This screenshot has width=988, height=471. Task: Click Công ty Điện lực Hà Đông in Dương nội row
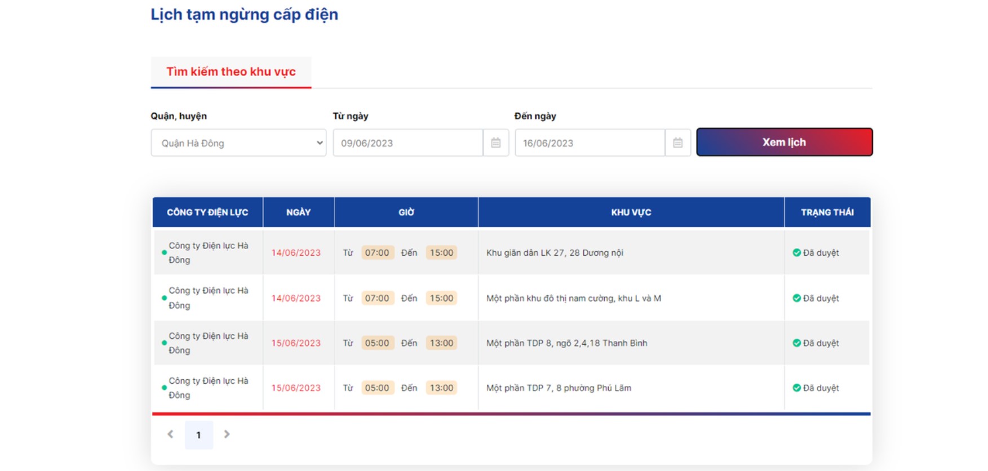209,253
